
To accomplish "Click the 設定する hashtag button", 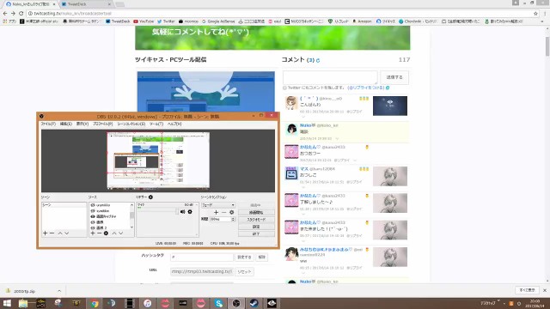I will click(x=244, y=257).
